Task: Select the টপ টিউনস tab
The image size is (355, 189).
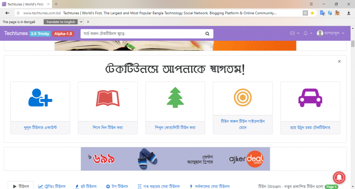Action: click(x=117, y=186)
